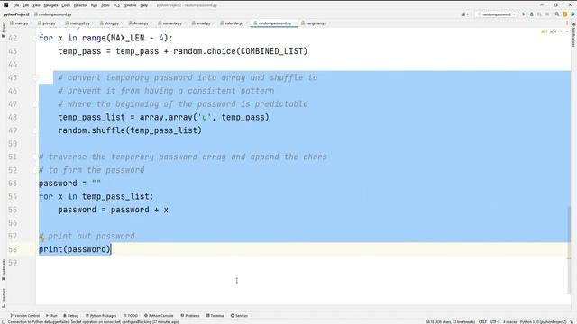Click the caret position 58:16 in the status bar

coord(451,322)
